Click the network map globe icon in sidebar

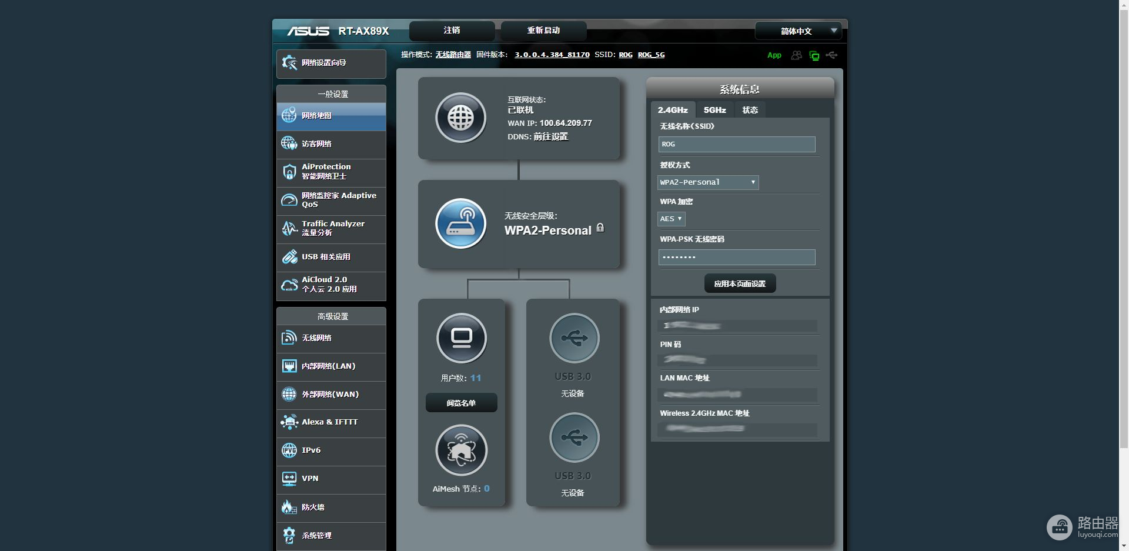(289, 116)
